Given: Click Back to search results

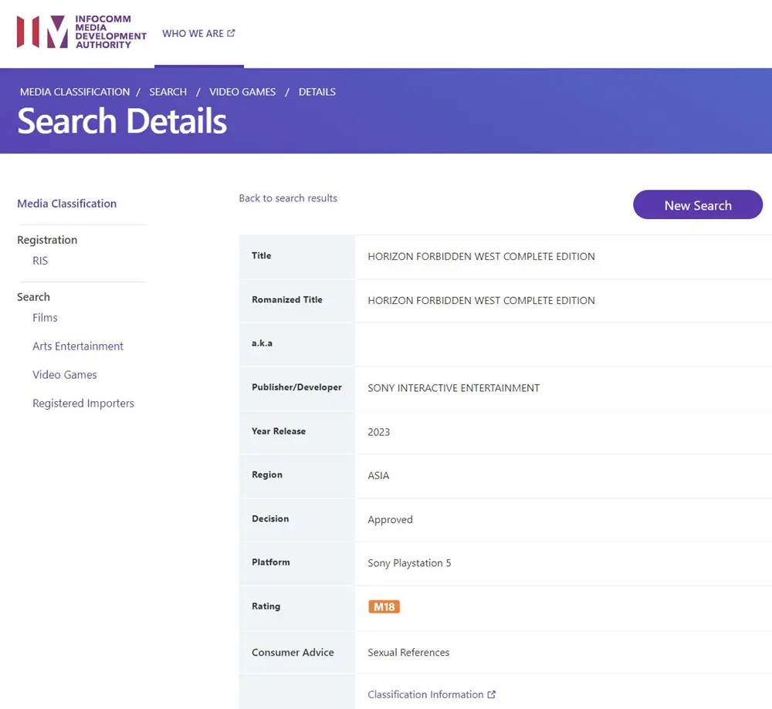Looking at the screenshot, I should (288, 198).
